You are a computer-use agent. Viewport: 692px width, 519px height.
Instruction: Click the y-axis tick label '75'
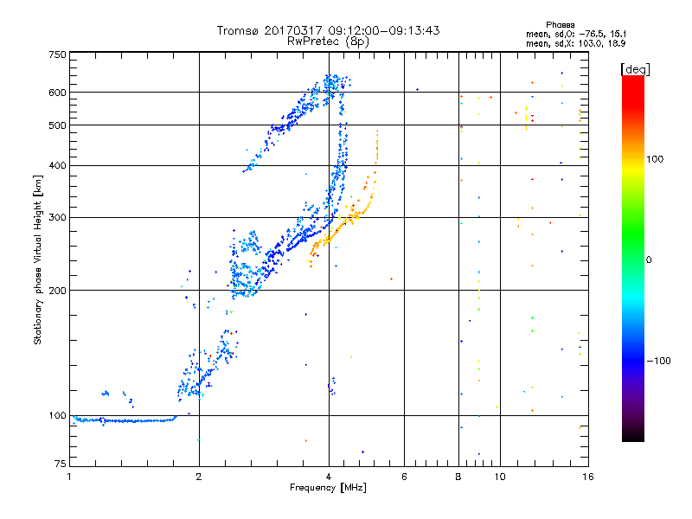tap(61, 464)
